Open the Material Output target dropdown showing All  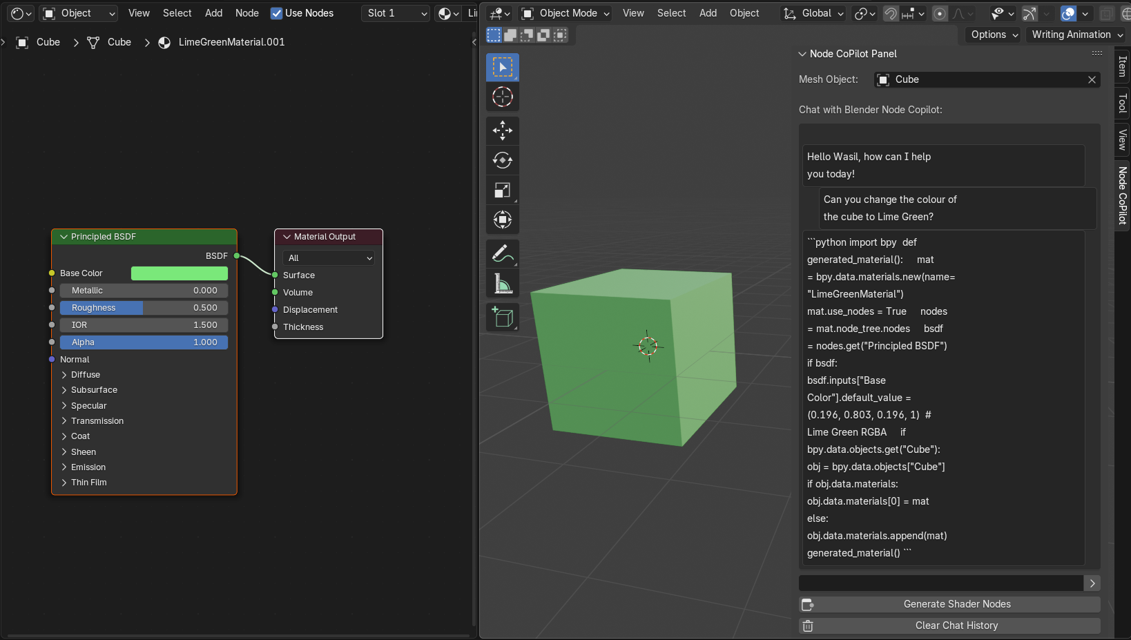(329, 258)
